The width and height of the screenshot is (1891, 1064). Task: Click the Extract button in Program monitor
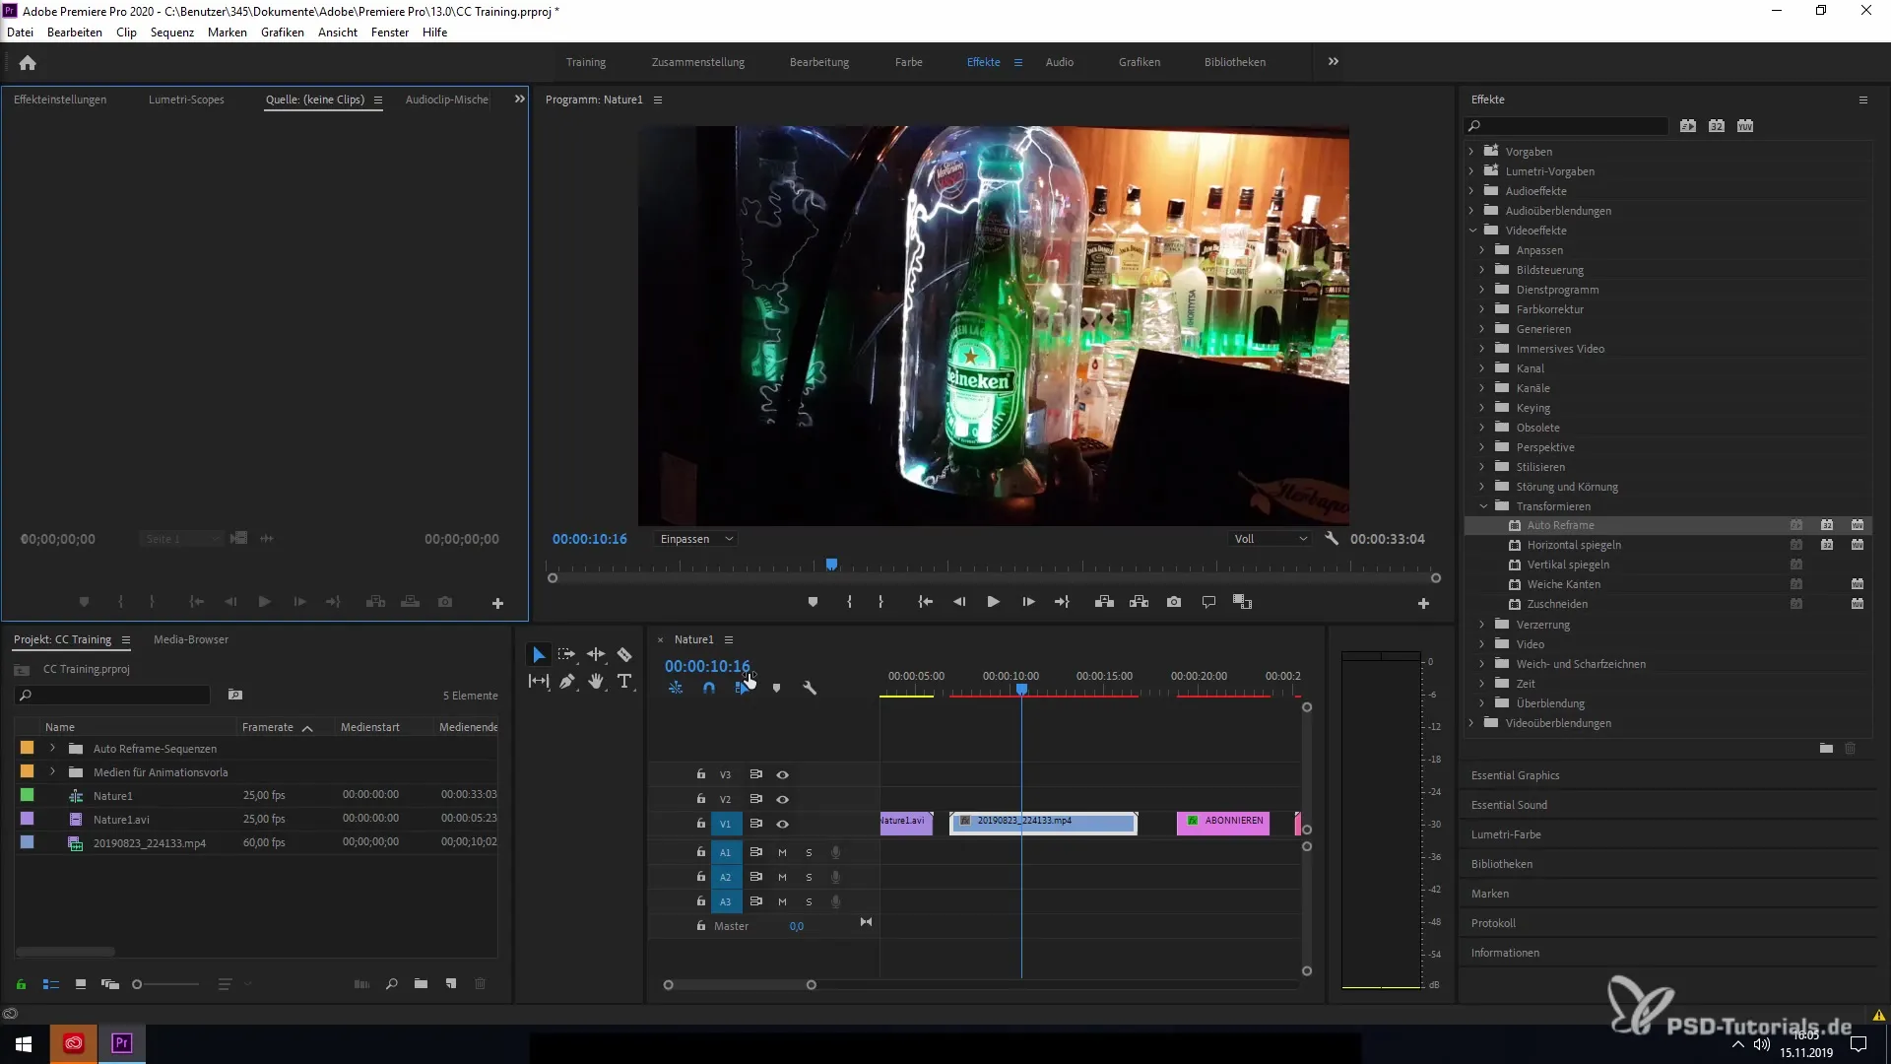coord(1139,602)
